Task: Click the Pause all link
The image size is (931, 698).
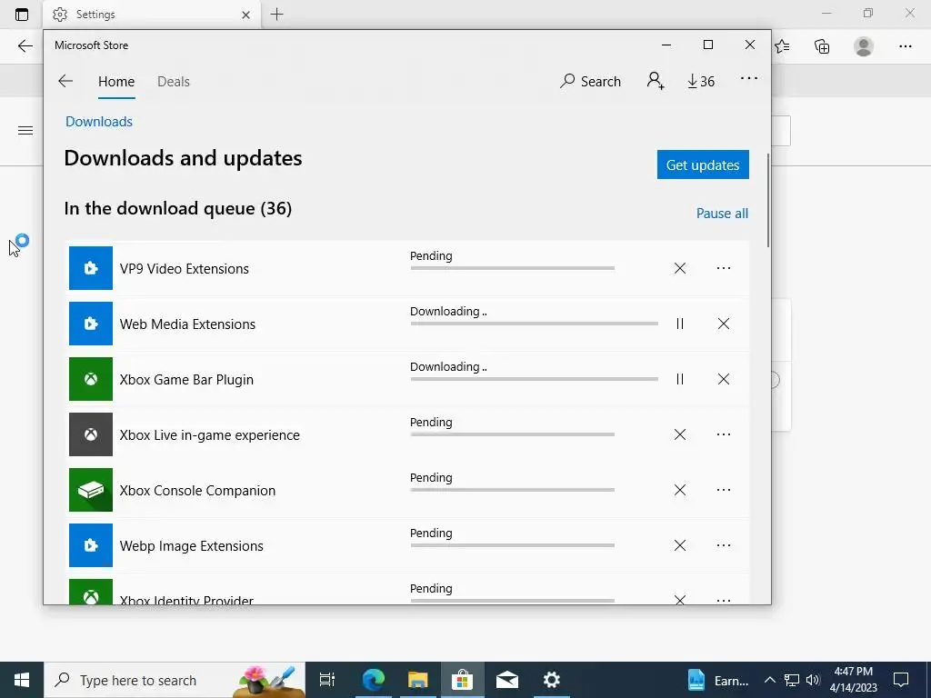Action: click(x=722, y=213)
